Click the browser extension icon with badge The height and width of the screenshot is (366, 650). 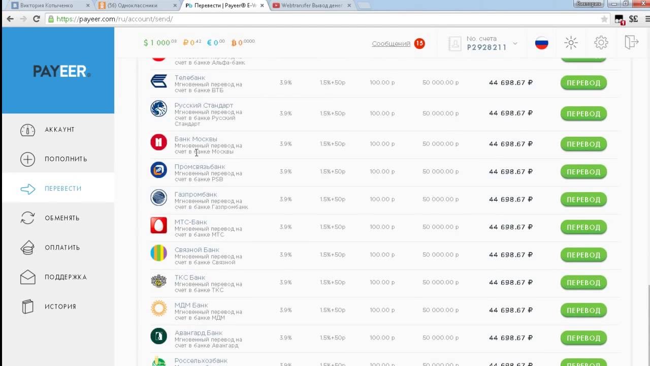[620, 19]
